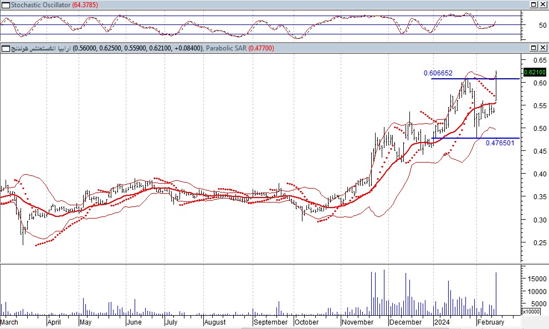Click the Parabolic SAR value 0.47700
This screenshot has height=329, width=549.
click(x=261, y=48)
